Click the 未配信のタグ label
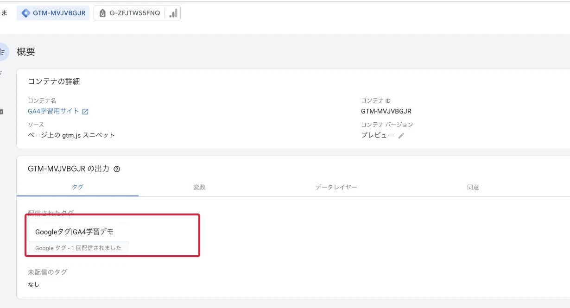570x308 pixels. coord(47,272)
